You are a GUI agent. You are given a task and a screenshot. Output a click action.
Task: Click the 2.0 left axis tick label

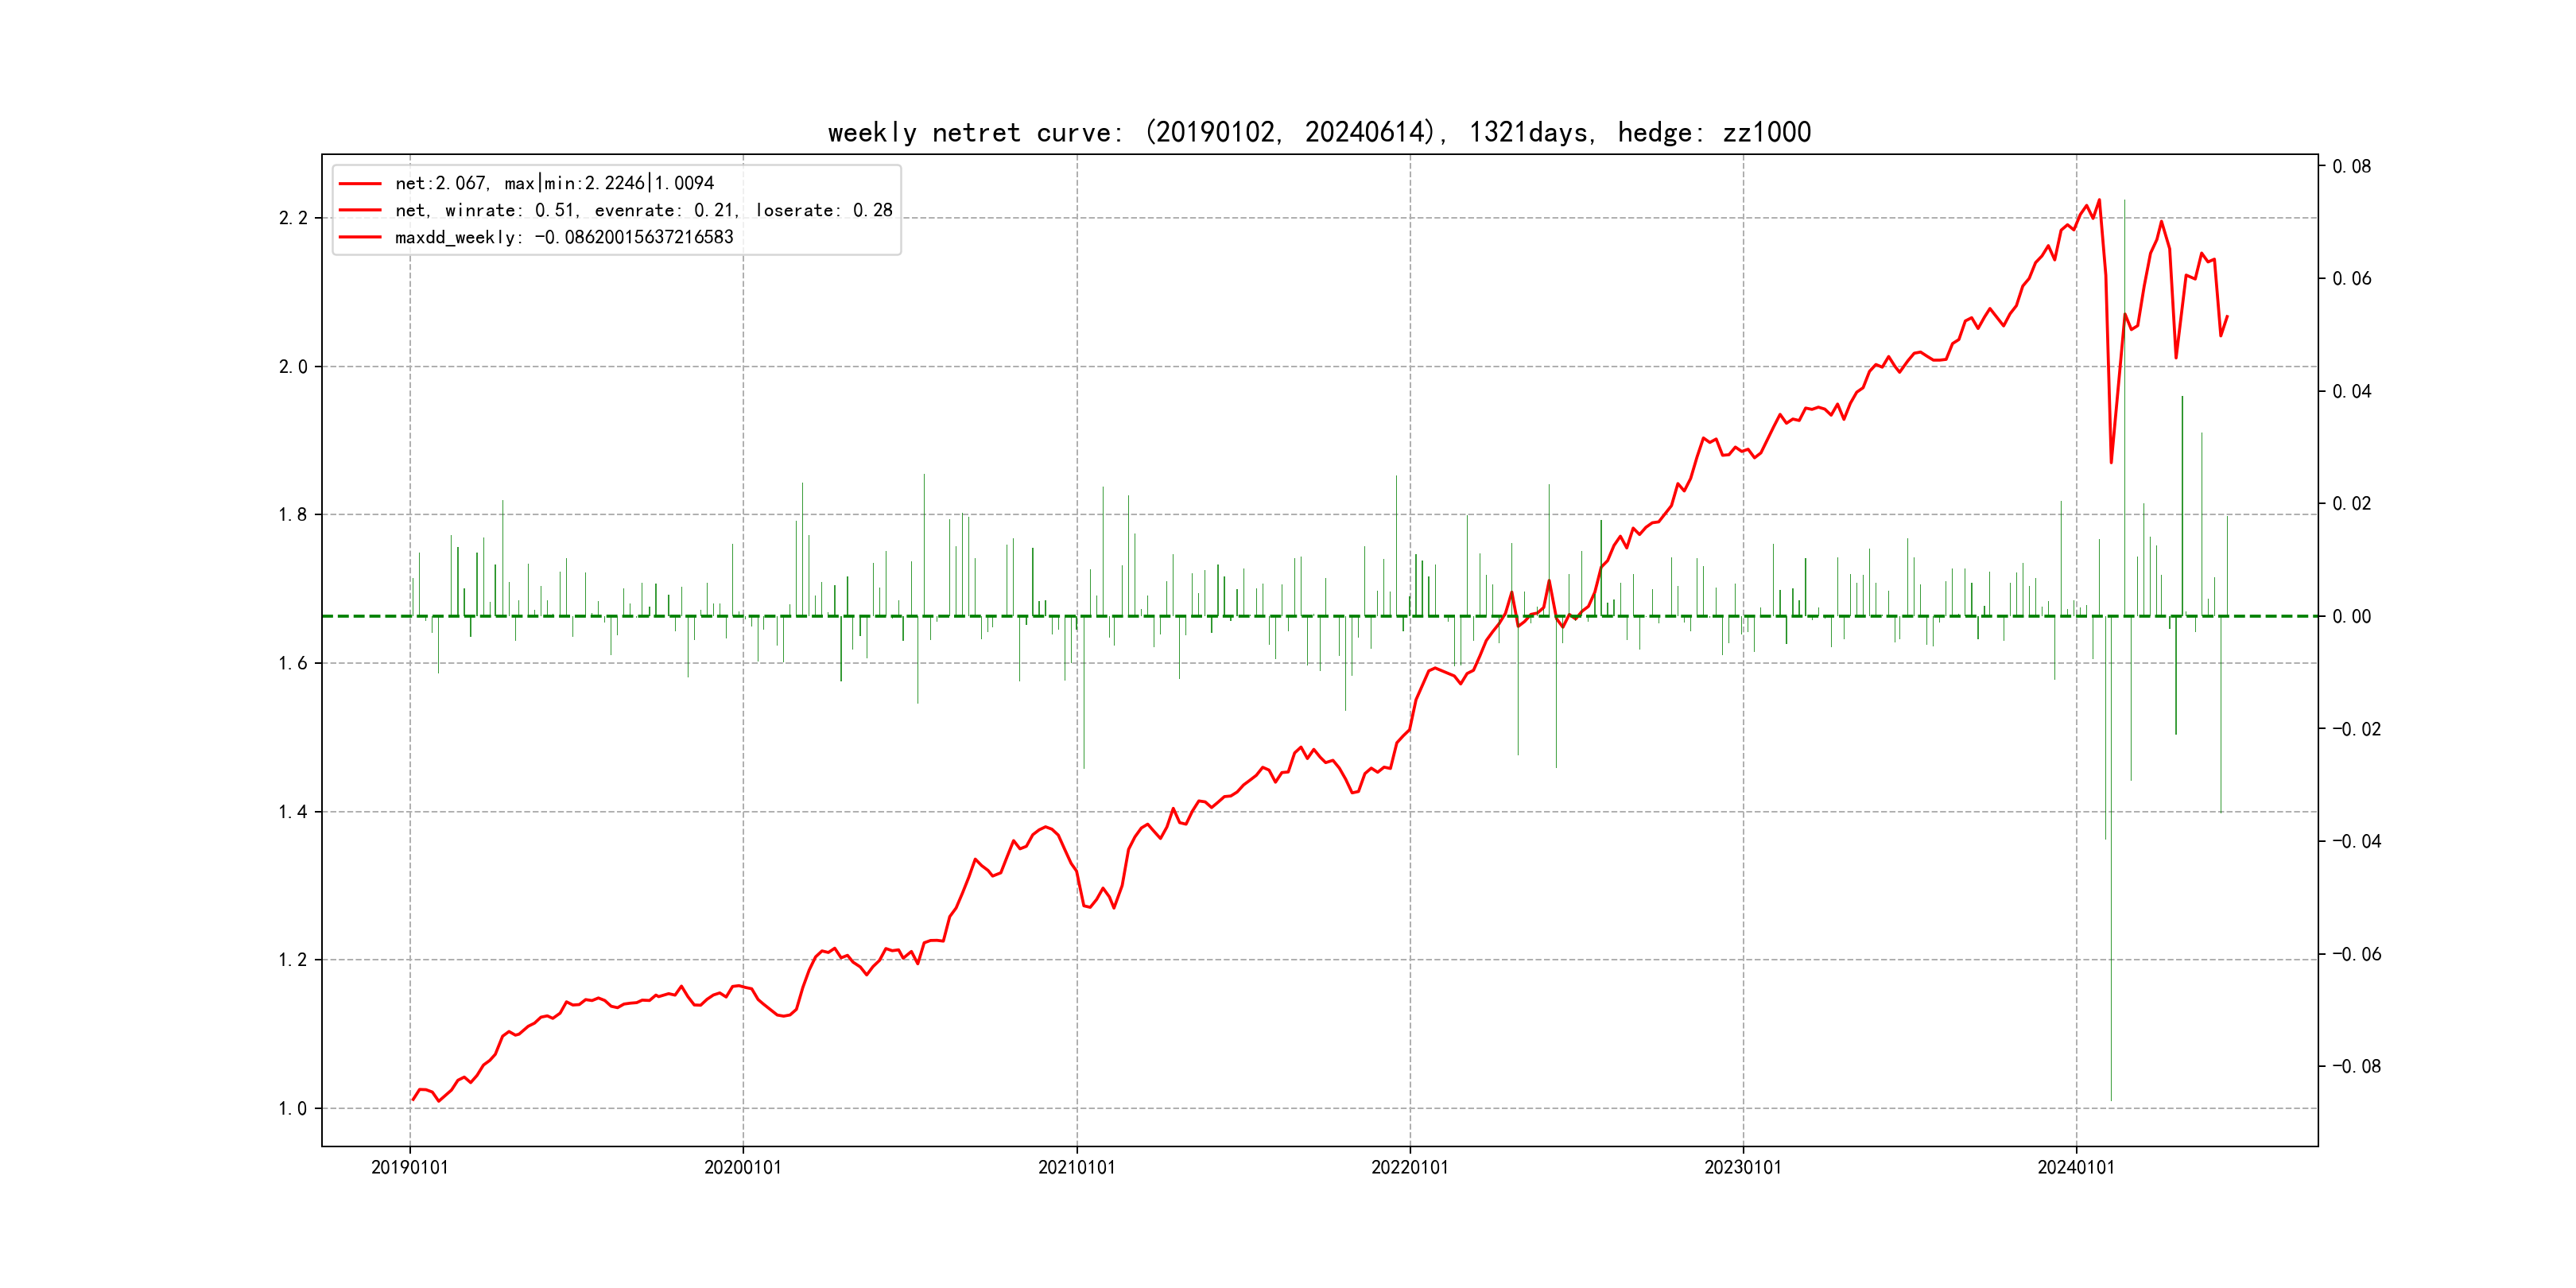click(293, 367)
